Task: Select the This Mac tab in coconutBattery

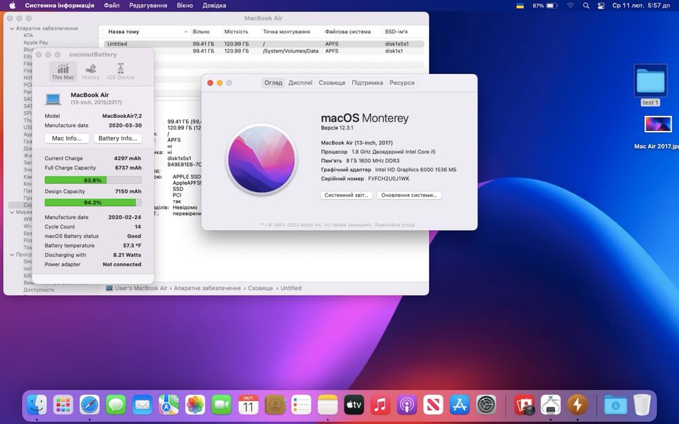Action: [63, 71]
